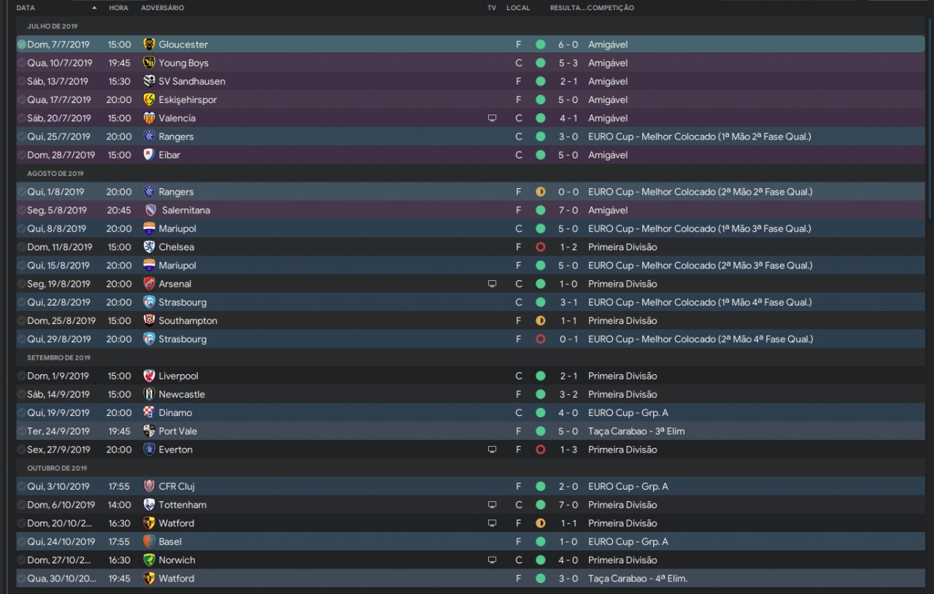This screenshot has height=594, width=934.
Task: Click the Gloucester club badge
Action: coord(150,45)
